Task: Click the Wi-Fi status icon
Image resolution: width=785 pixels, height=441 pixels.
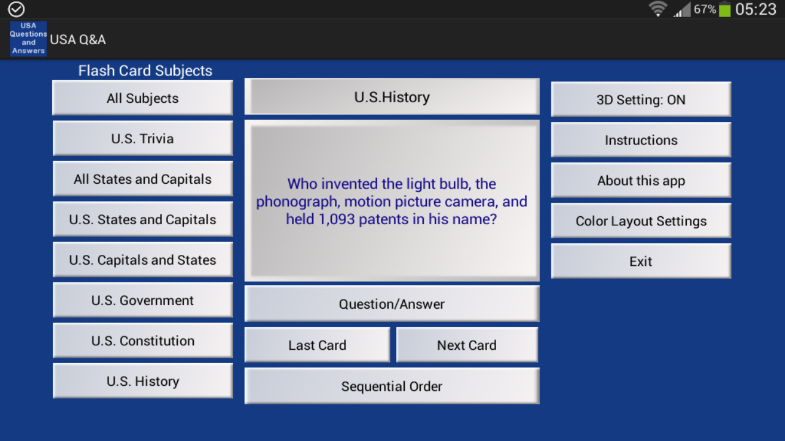Action: (657, 9)
